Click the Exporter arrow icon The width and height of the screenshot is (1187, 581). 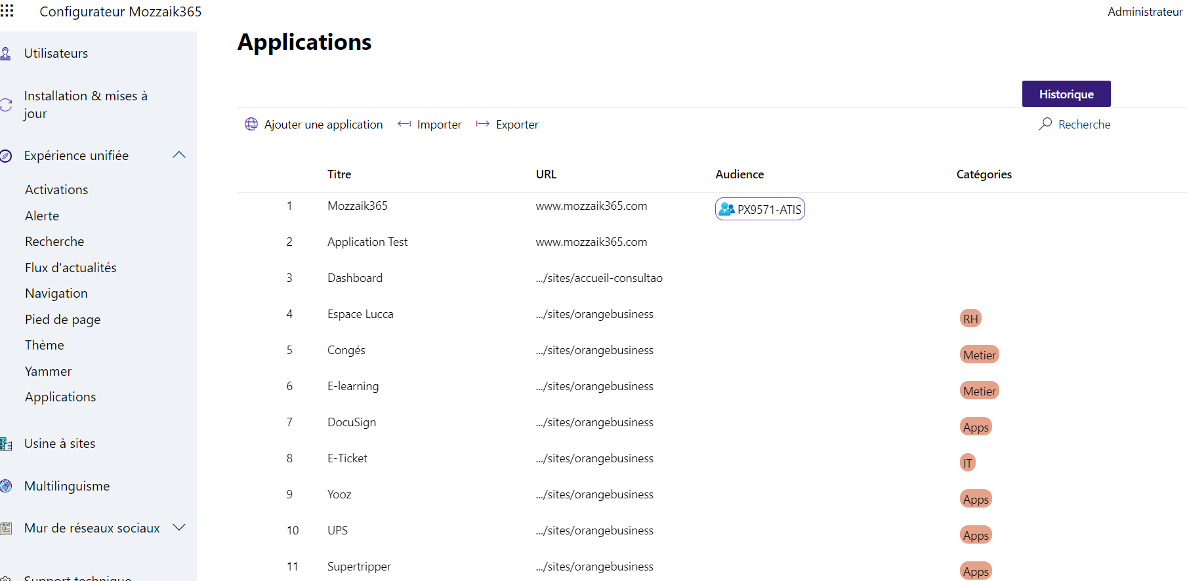[483, 124]
